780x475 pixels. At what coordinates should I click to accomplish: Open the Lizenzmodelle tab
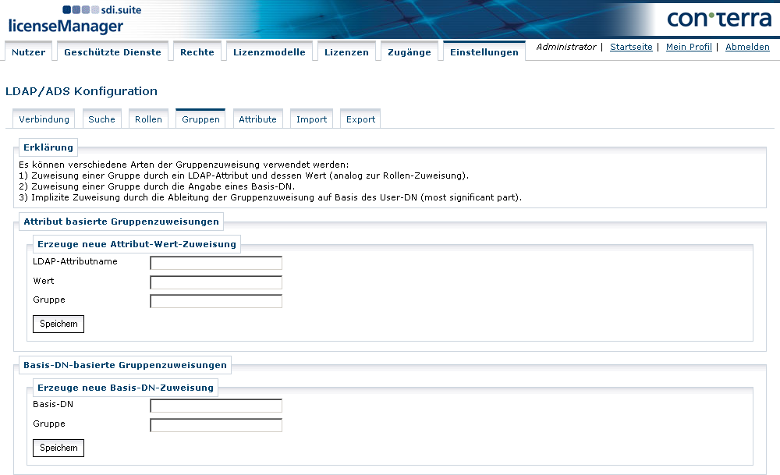269,51
